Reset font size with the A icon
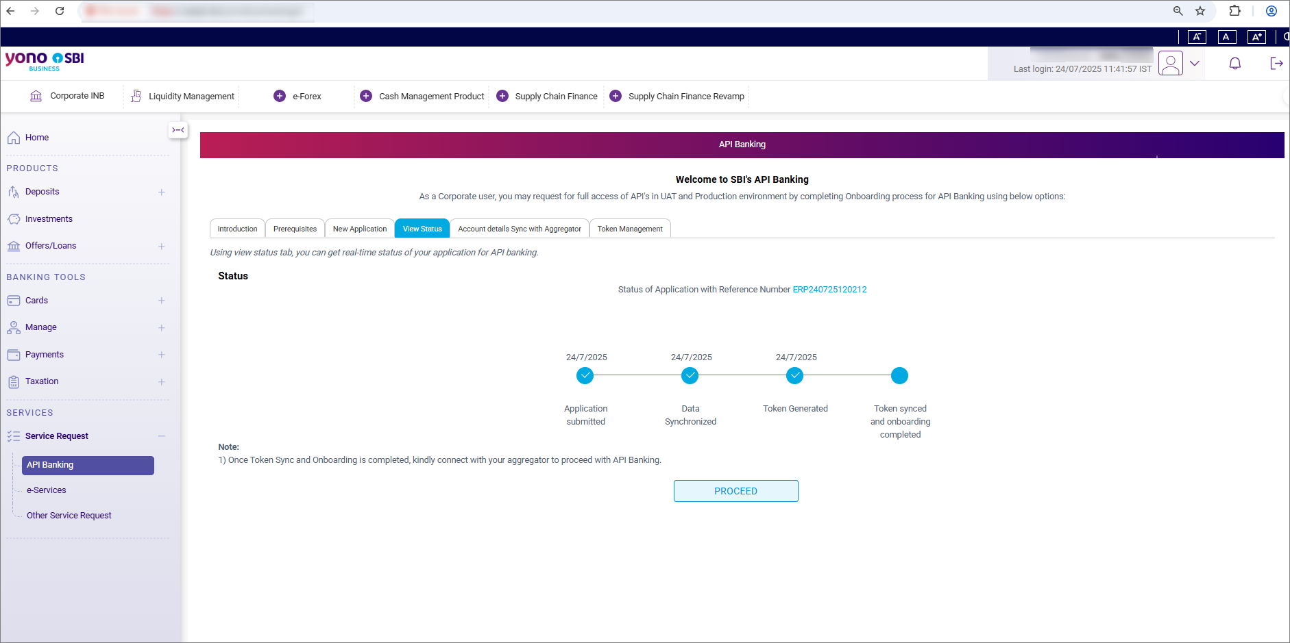 pos(1226,37)
